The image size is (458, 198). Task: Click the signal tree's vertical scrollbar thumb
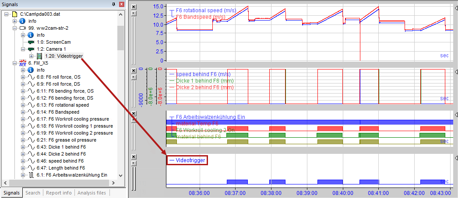(121, 38)
